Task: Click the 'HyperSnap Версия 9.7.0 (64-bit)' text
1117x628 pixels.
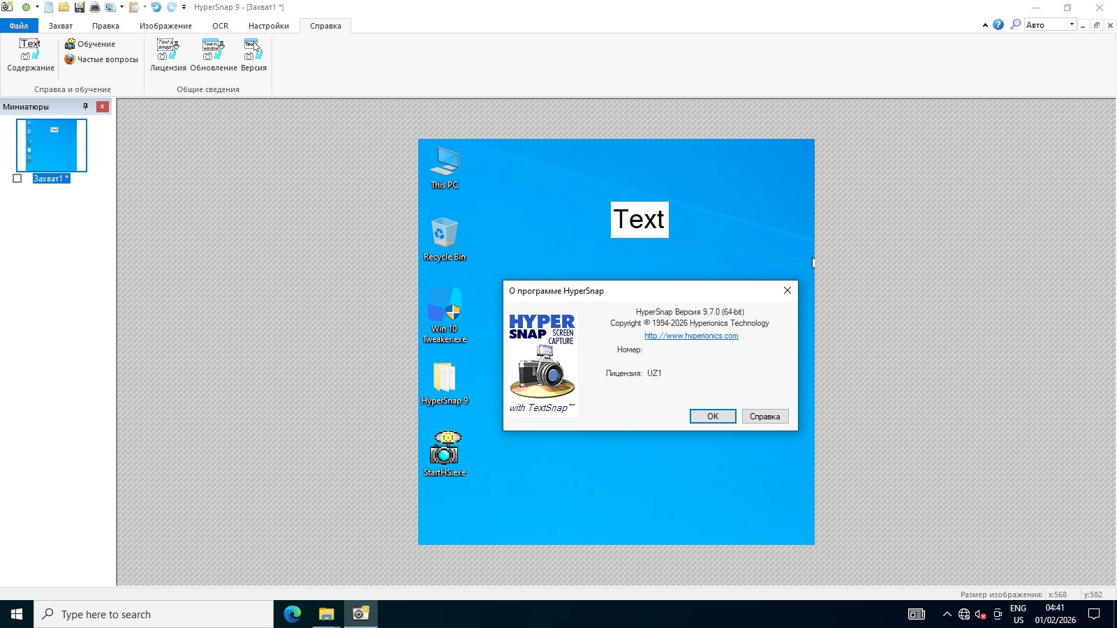Action: pos(690,312)
